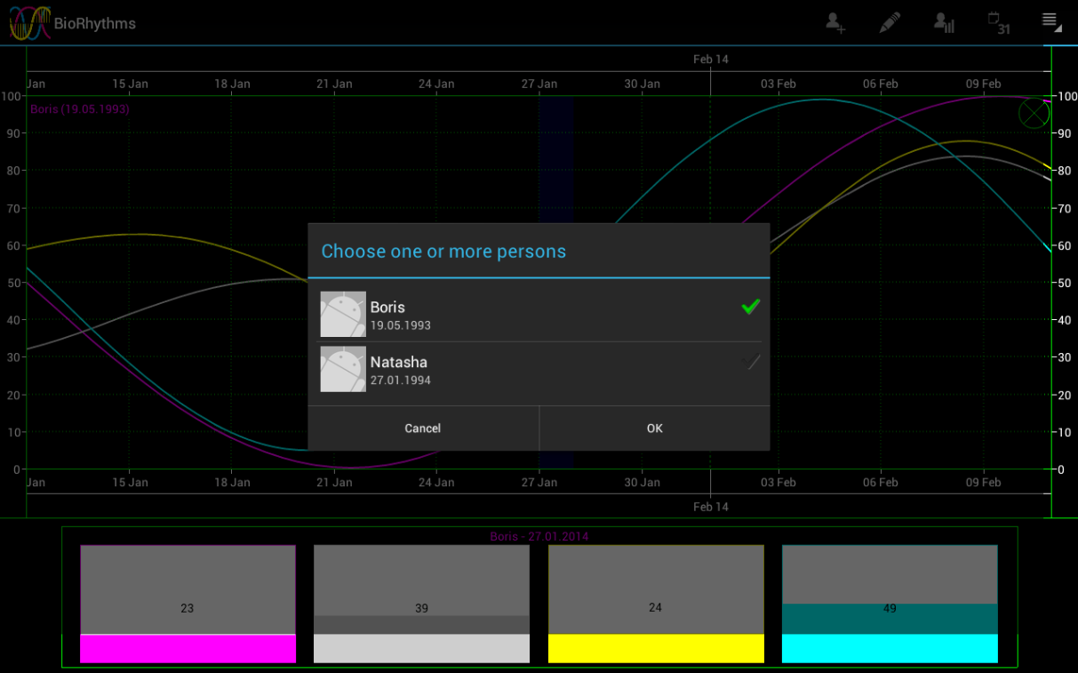Click the Boris (19.05.1993) chart legend label
This screenshot has height=673, width=1078.
[80, 109]
